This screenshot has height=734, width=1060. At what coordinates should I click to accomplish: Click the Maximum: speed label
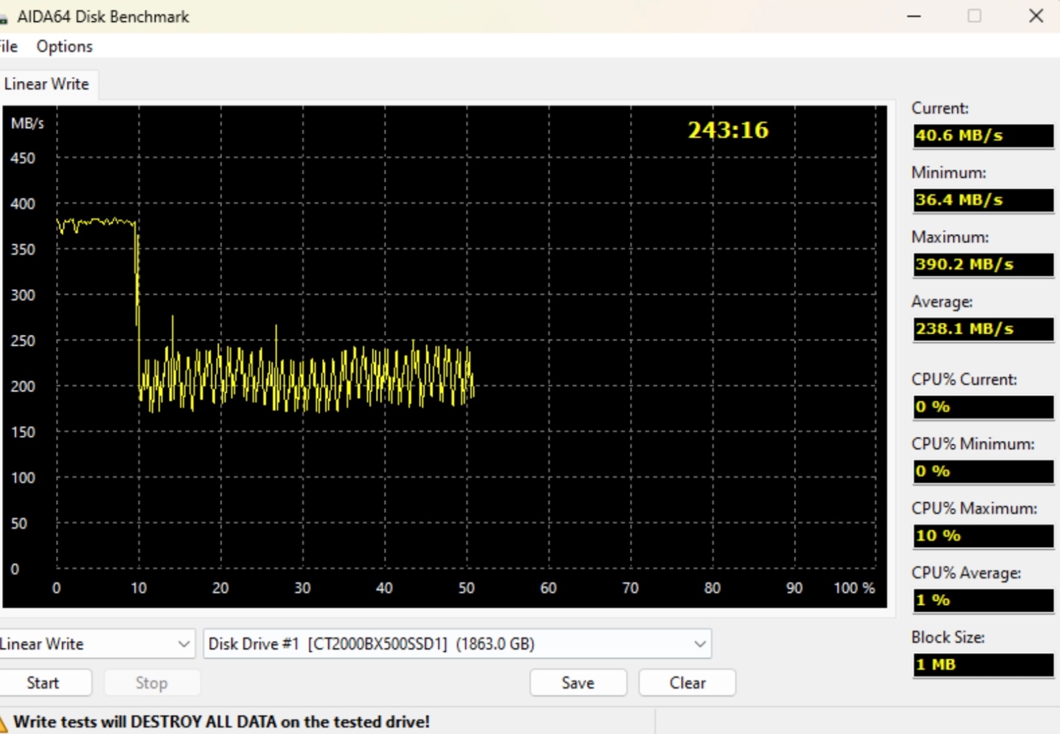(950, 237)
